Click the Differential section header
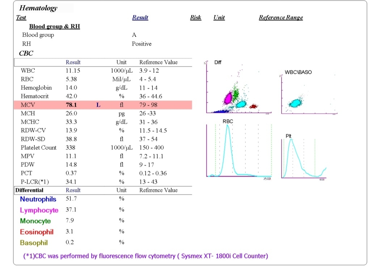Image resolution: width=391 pixels, height=269 pixels. [x=29, y=190]
